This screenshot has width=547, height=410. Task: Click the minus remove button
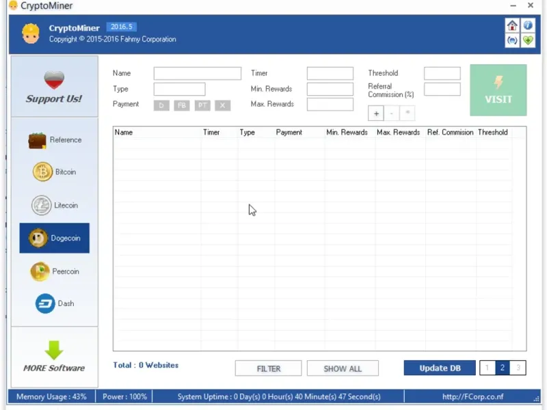click(391, 113)
